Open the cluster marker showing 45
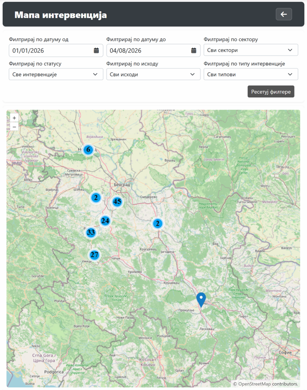 [x=117, y=201]
